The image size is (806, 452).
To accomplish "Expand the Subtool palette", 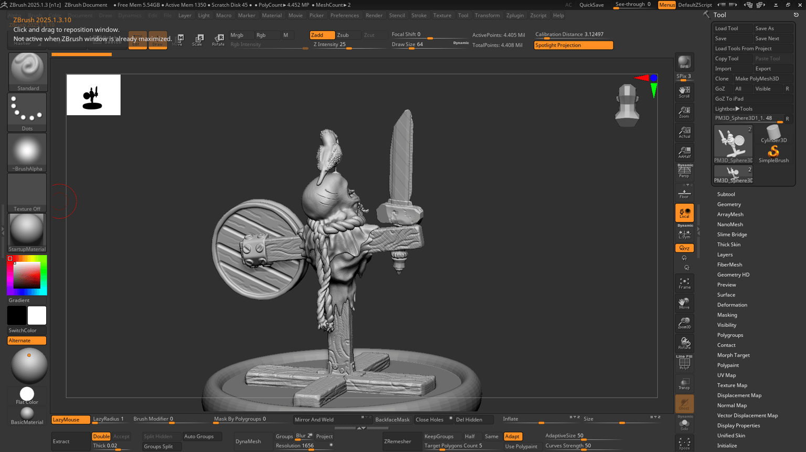I will (726, 194).
